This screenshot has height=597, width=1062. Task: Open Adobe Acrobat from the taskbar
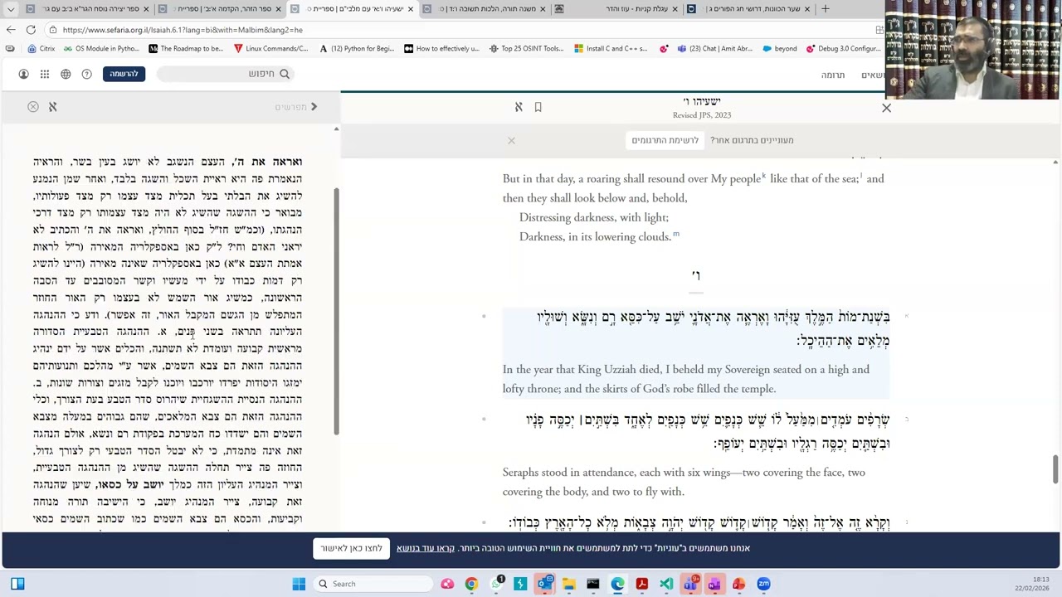point(641,584)
